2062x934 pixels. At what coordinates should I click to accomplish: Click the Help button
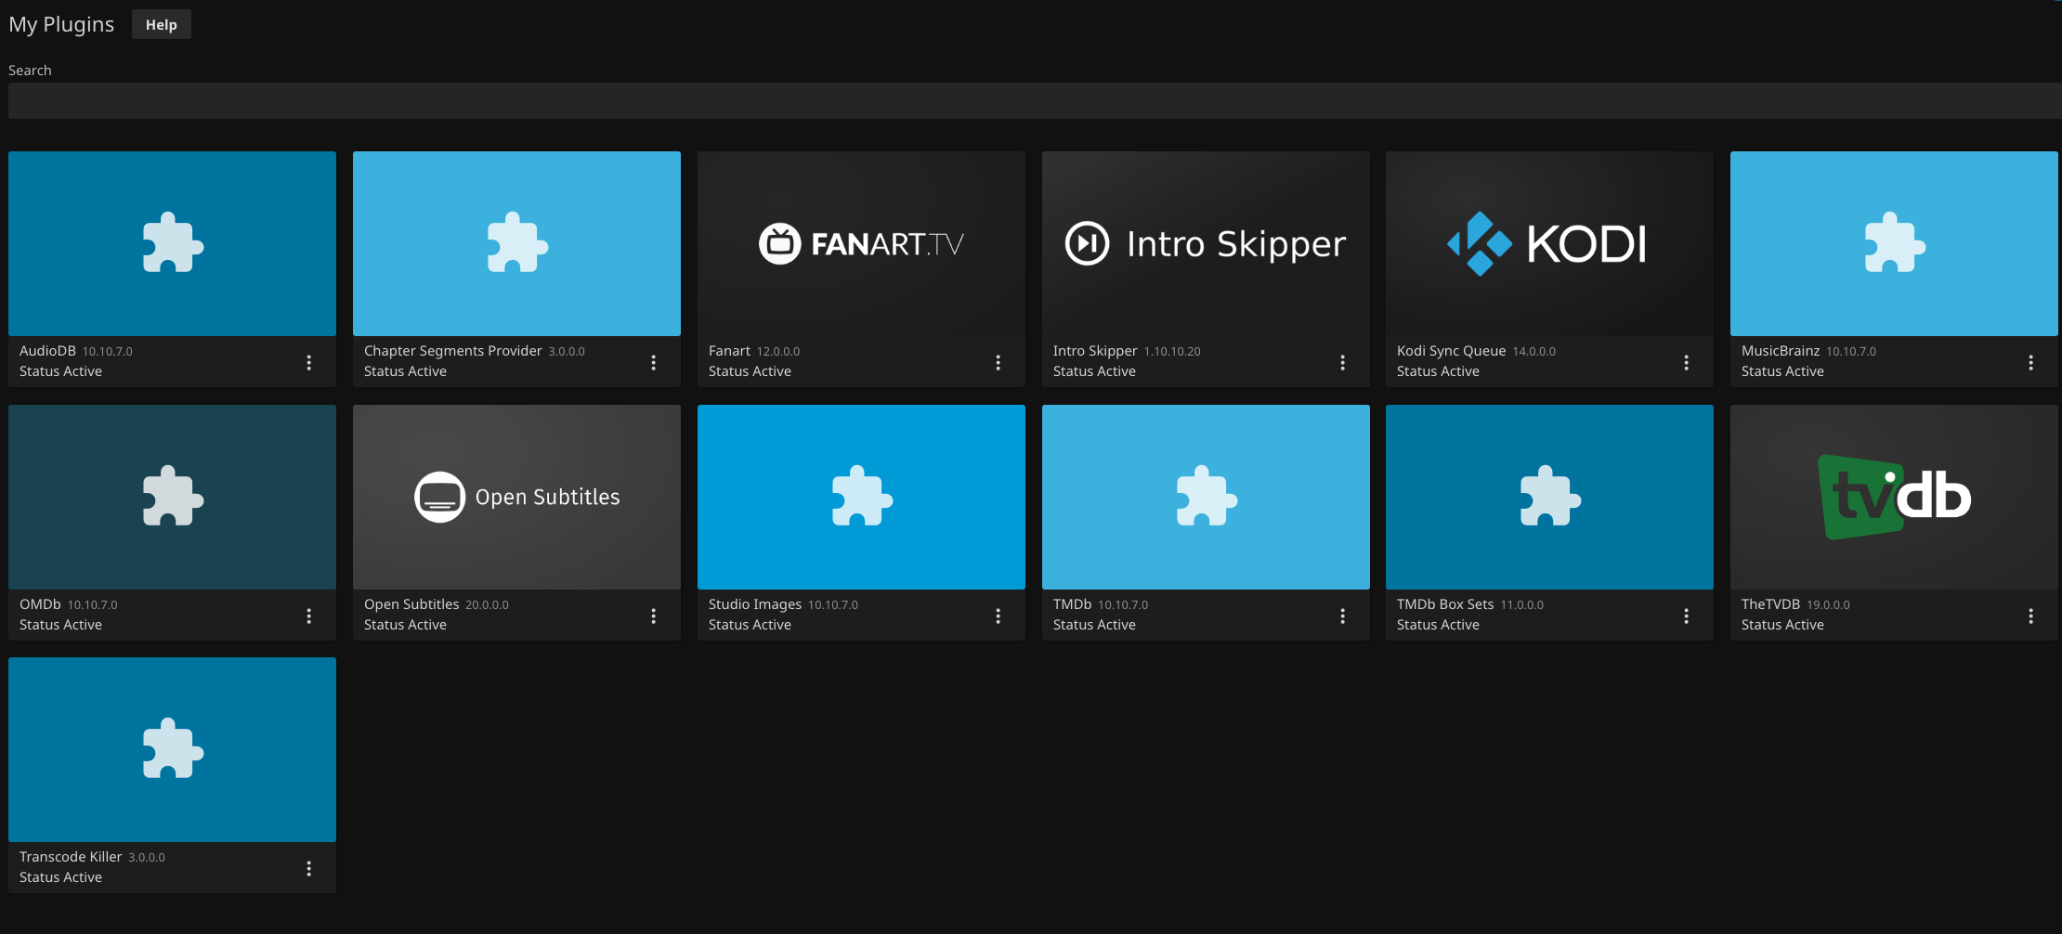tap(161, 25)
